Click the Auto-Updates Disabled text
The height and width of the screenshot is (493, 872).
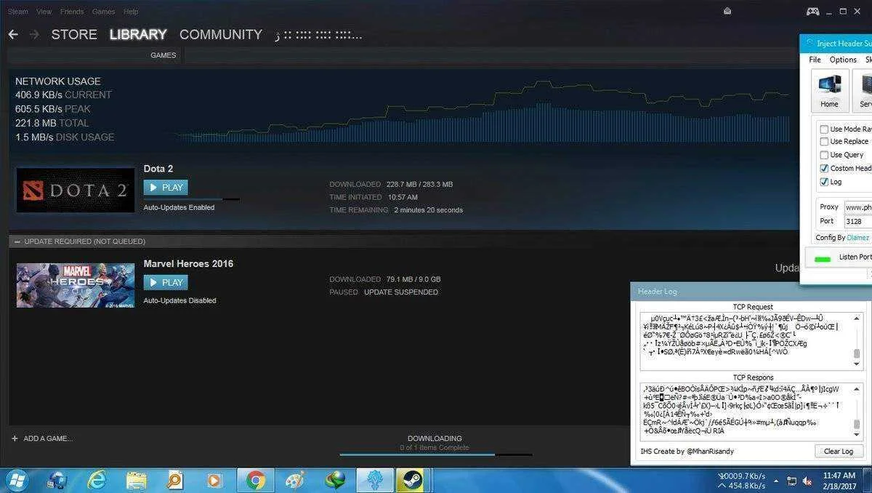[x=179, y=300]
